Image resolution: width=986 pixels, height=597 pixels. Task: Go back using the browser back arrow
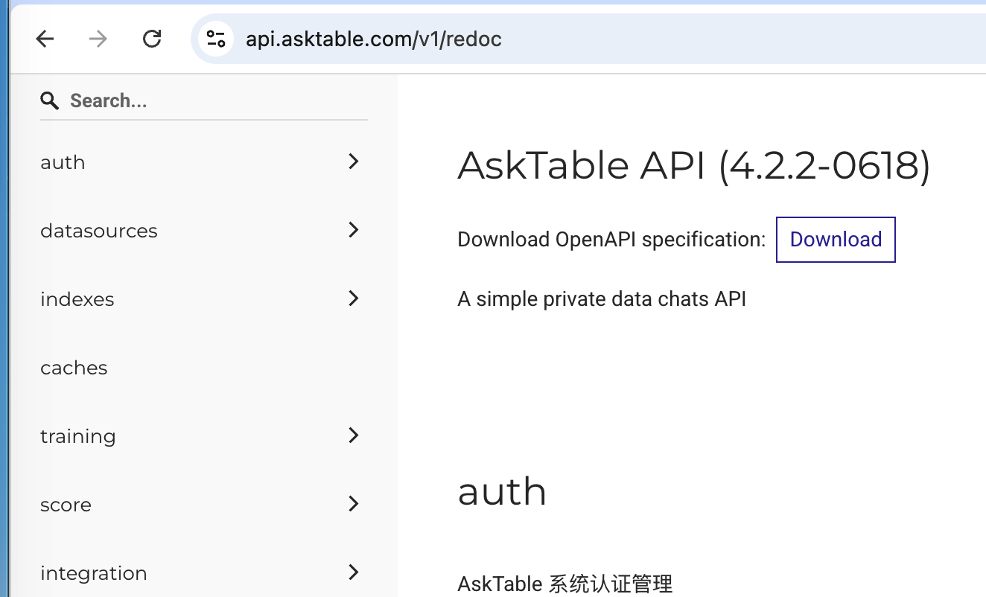[45, 39]
